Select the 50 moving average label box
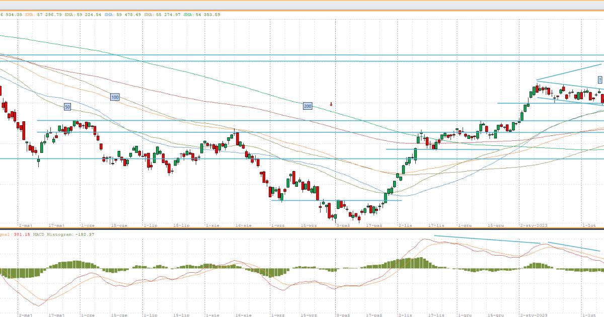Screen dimensions: 604x317 coord(67,107)
